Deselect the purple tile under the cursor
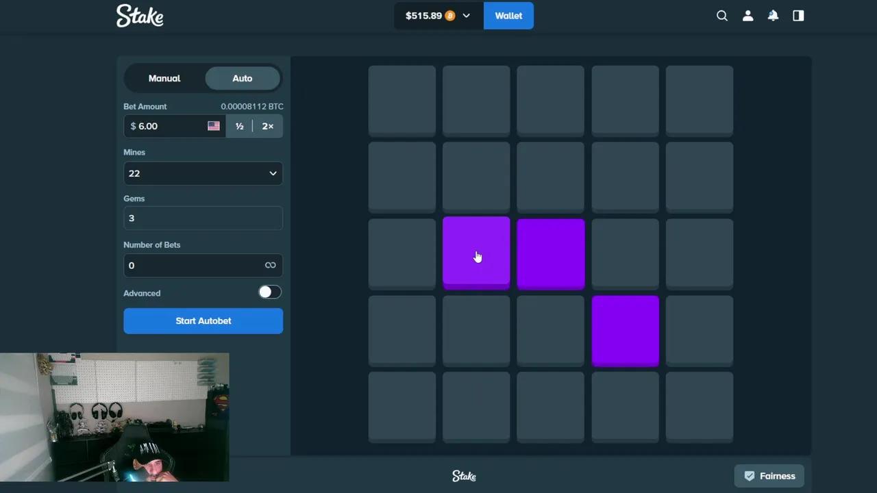 click(476, 252)
